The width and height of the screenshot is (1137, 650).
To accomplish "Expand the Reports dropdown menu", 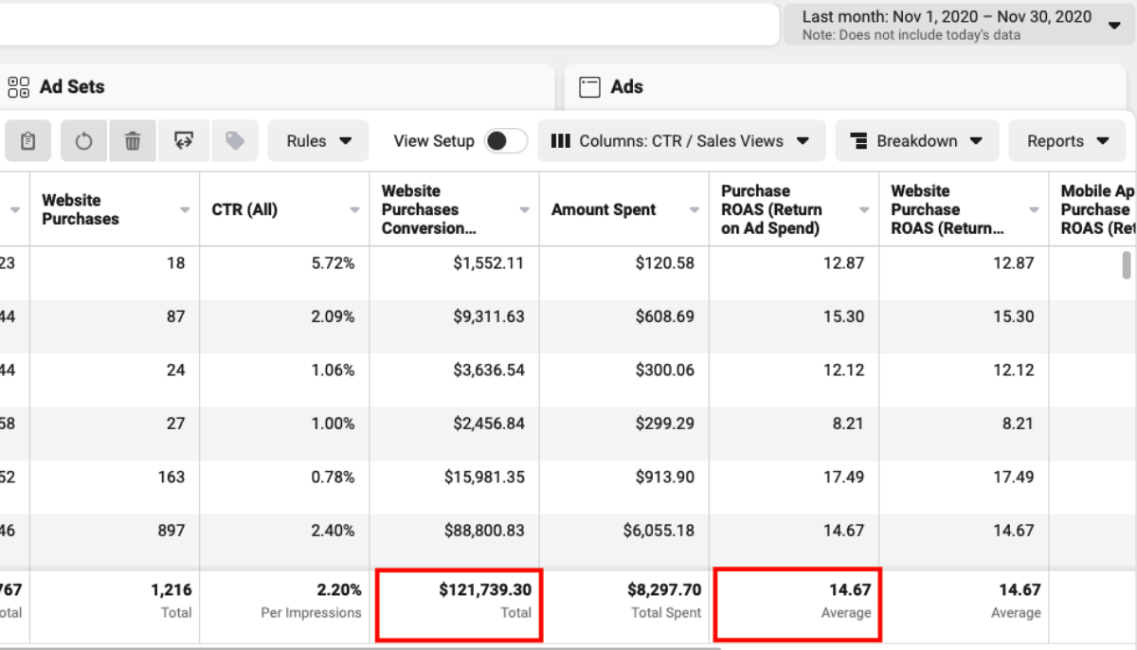I will [1068, 141].
